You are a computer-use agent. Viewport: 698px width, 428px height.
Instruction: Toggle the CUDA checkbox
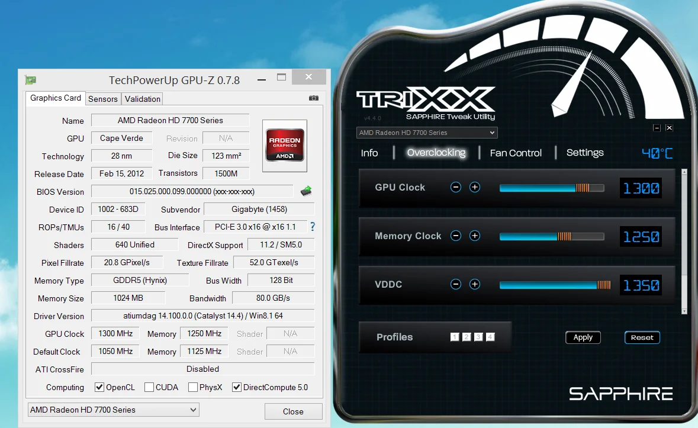(149, 388)
